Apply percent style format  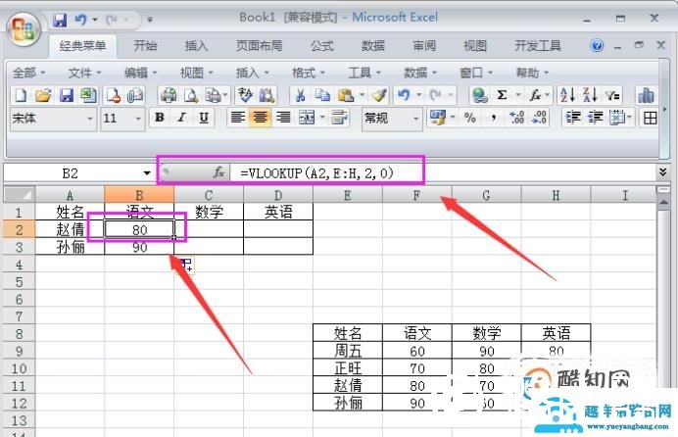pyautogui.click(x=470, y=118)
